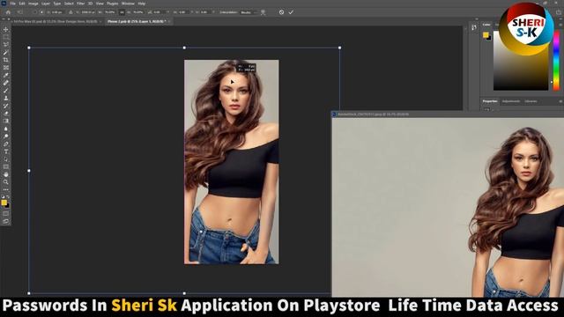The height and width of the screenshot is (317, 564).
Task: Open the History panel icon in collapsed dock
Action: (474, 27)
